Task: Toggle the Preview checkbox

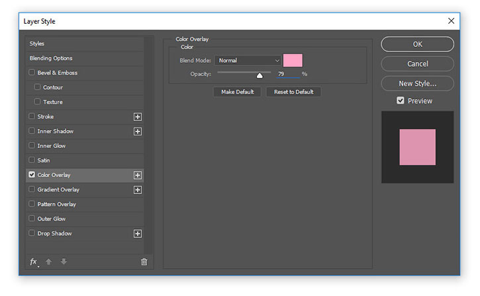Action: click(401, 100)
